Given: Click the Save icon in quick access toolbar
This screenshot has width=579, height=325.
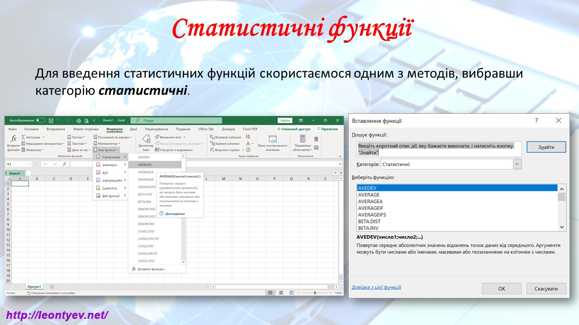Looking at the screenshot, I should coord(51,121).
